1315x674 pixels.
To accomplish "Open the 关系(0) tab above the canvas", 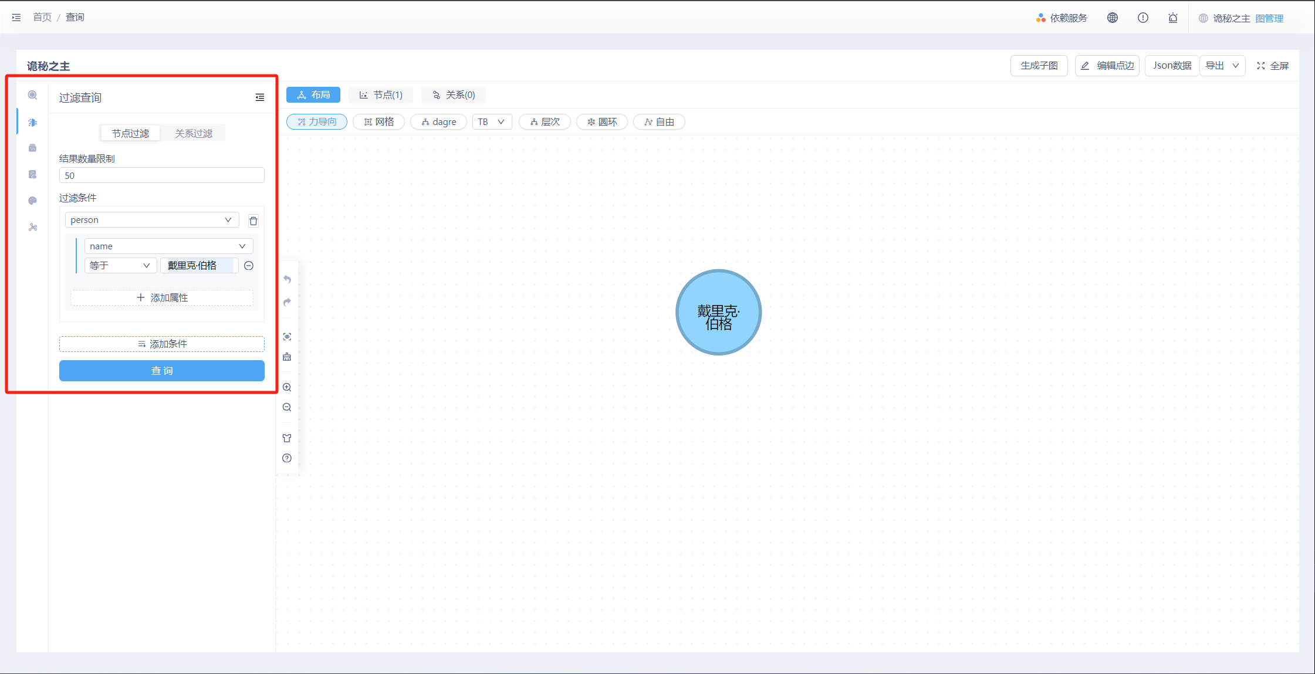I will [x=453, y=94].
